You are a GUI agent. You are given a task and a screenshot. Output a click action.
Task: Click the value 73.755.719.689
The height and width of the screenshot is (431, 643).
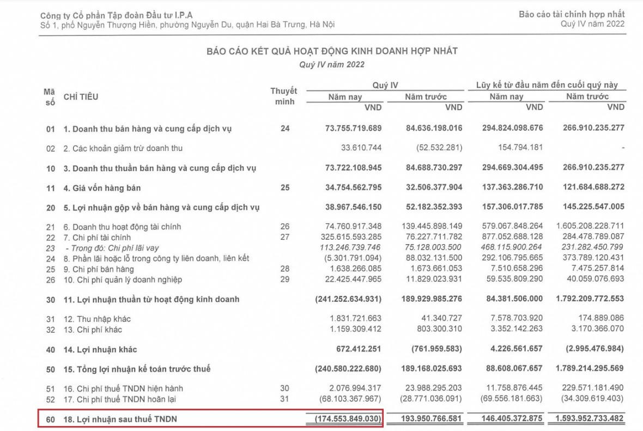pyautogui.click(x=347, y=129)
